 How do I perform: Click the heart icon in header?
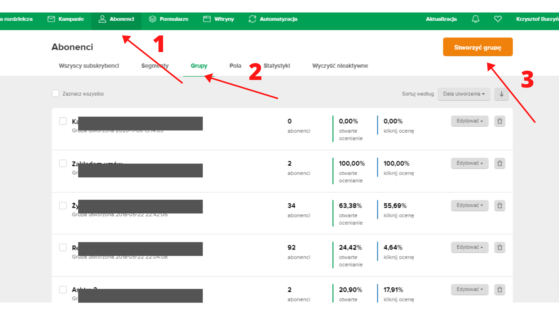(498, 19)
